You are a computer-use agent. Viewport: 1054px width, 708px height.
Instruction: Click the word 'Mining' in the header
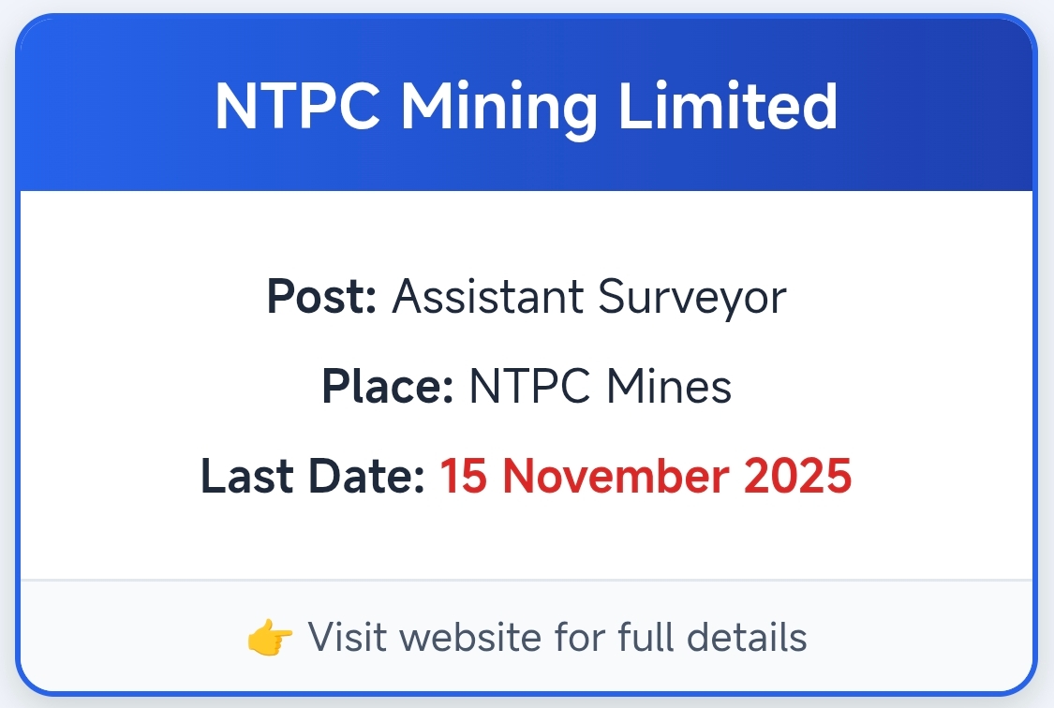(498, 106)
